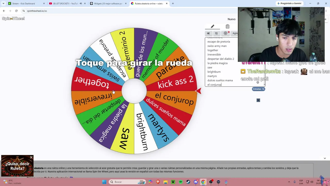
Task: Shuffle the wheel entries
Action: pos(208,33)
